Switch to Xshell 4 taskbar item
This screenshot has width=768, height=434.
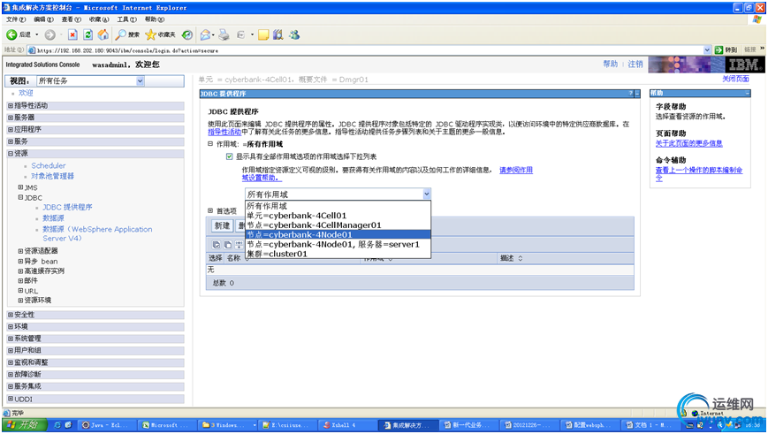[347, 424]
